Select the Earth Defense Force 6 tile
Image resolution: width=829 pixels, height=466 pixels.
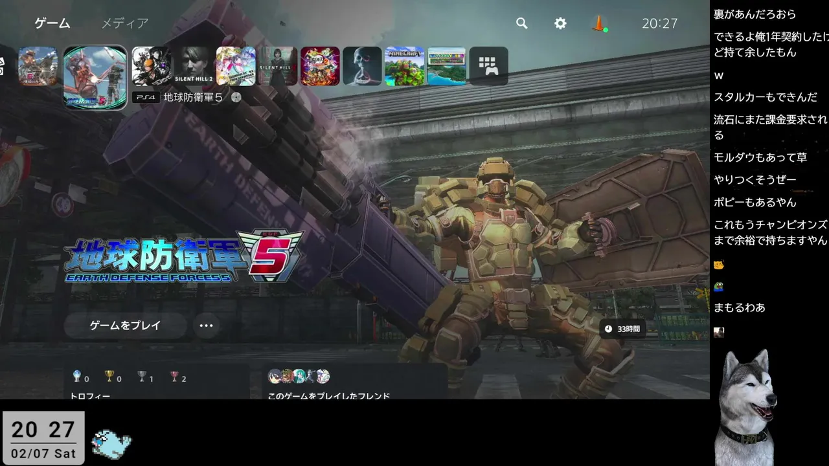coord(38,66)
